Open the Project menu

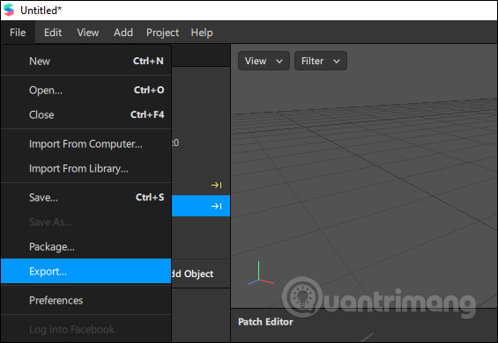[162, 33]
